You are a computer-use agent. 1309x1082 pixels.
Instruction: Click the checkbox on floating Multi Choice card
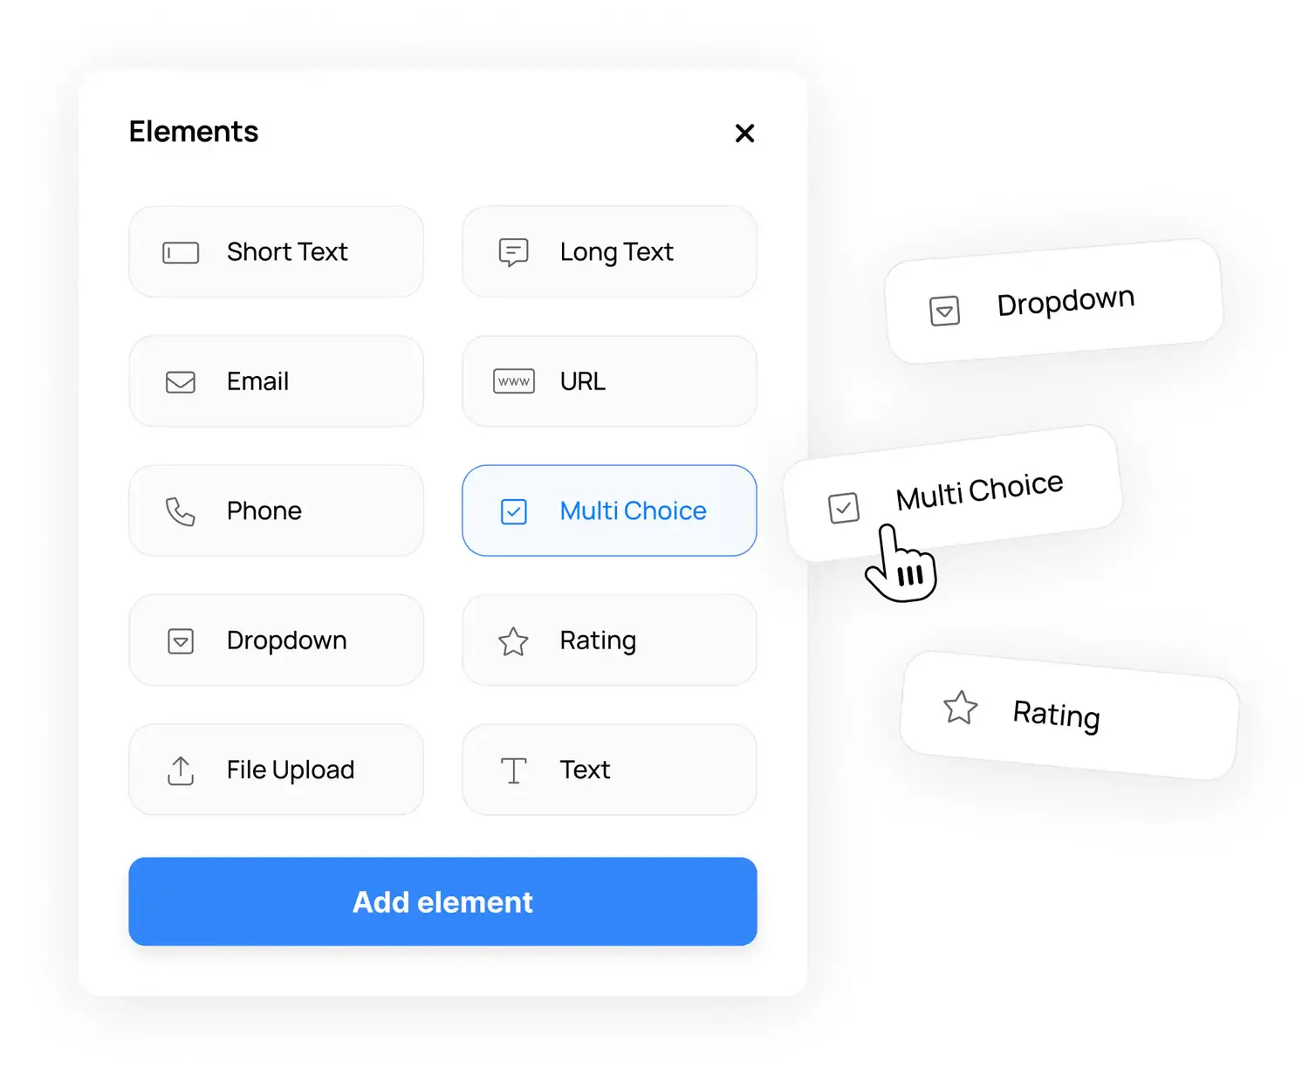[x=844, y=508]
